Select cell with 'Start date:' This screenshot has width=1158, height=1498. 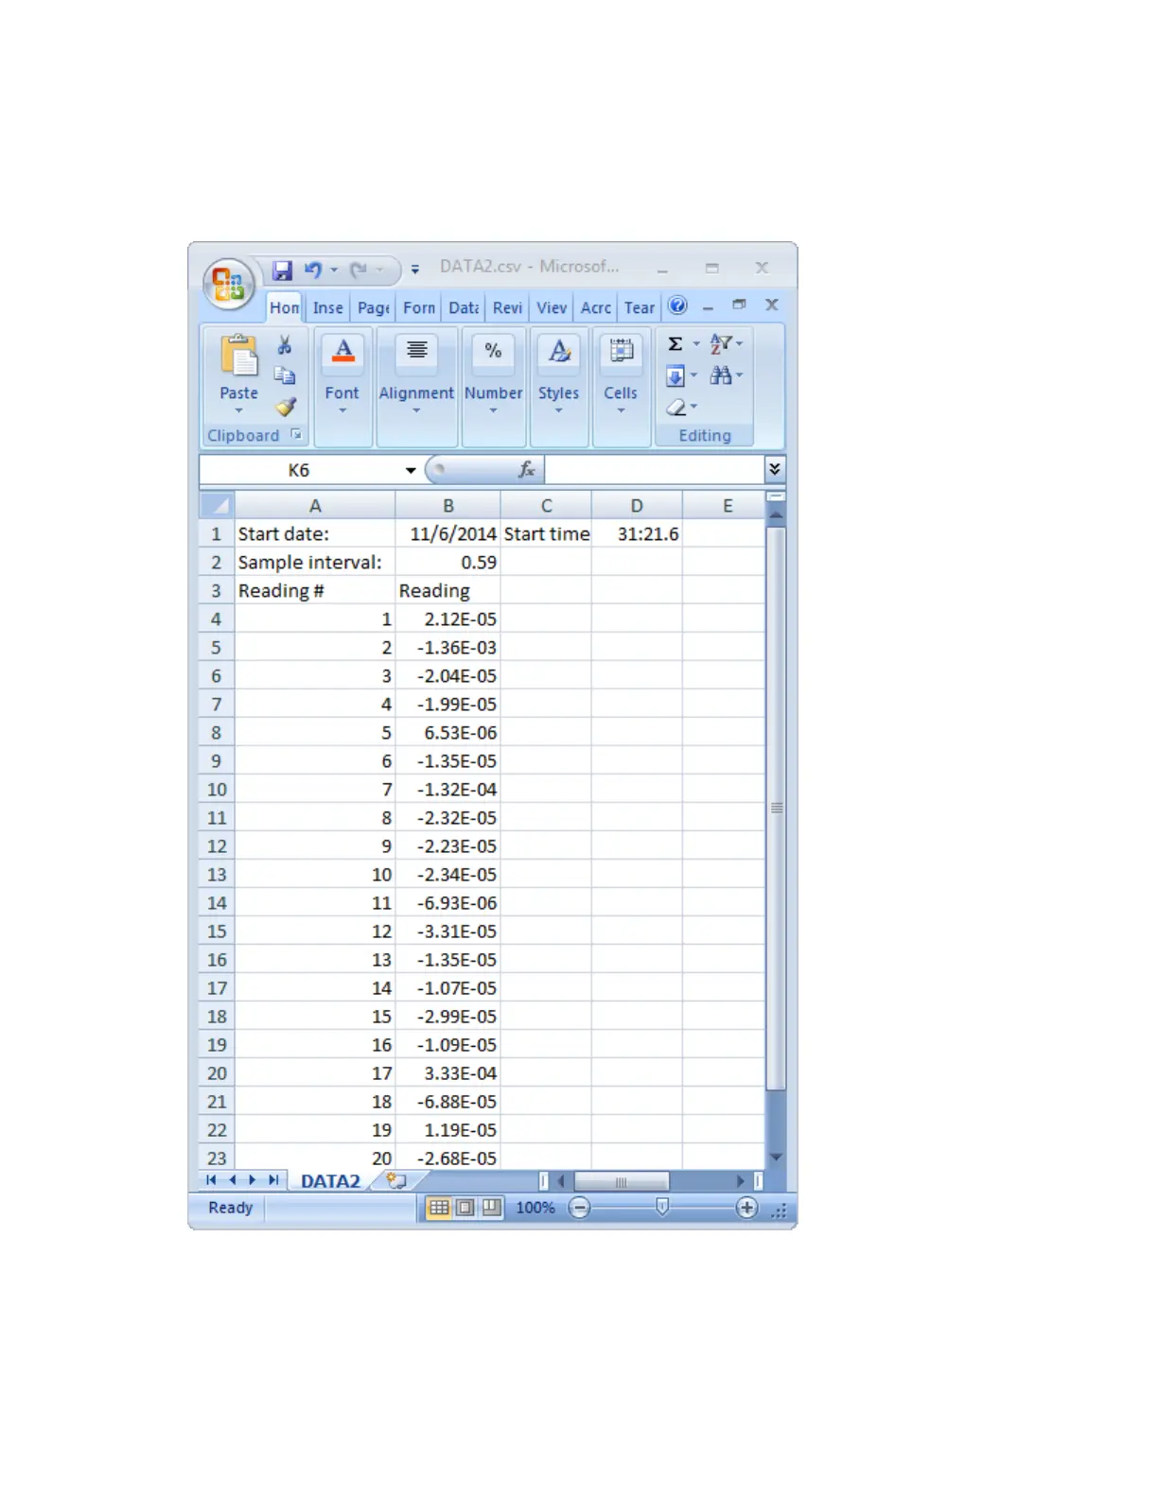pos(315,534)
